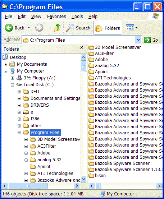Collapse the My Computer node
The width and height of the screenshot is (164, 199).
coord(5,71)
